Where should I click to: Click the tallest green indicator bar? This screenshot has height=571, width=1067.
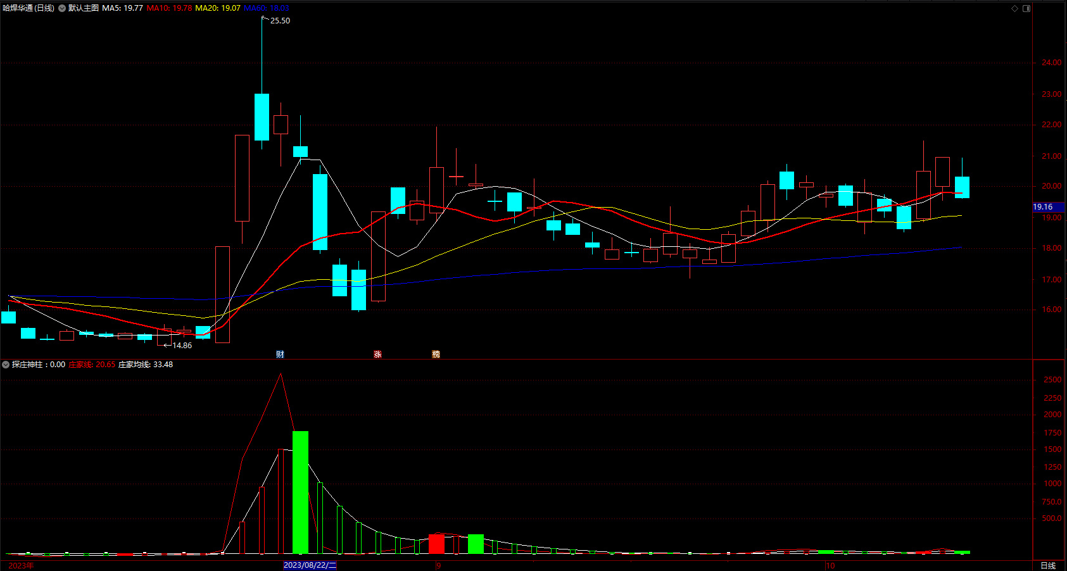point(300,493)
